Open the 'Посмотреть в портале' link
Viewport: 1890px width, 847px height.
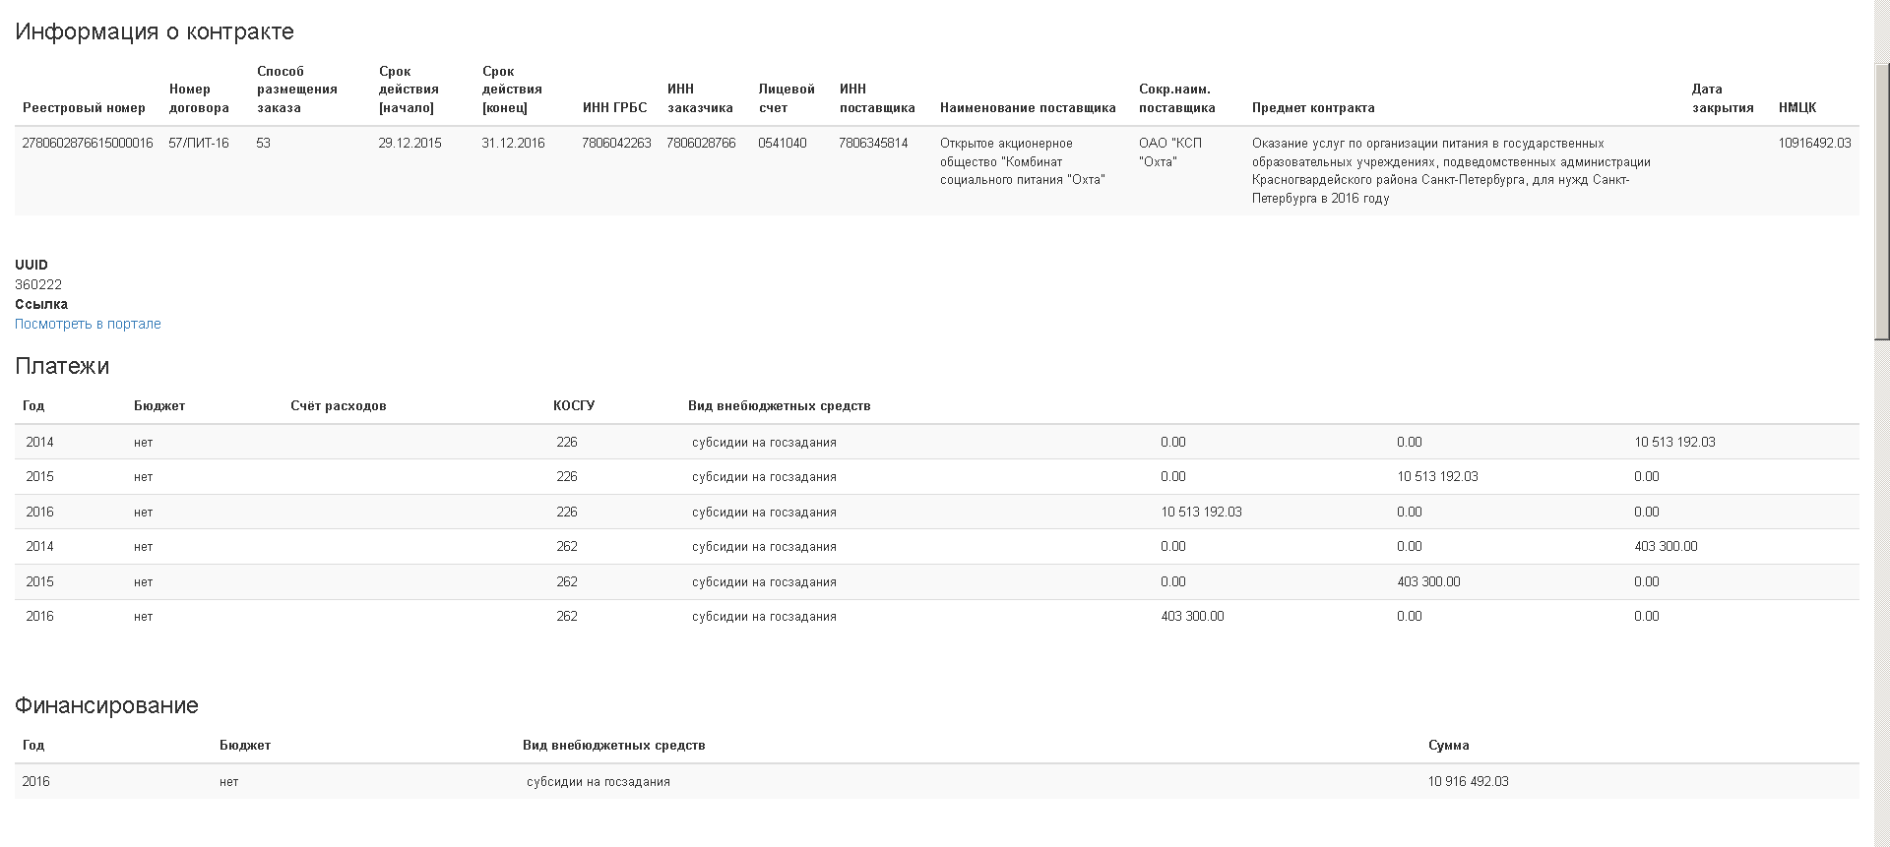[x=88, y=324]
